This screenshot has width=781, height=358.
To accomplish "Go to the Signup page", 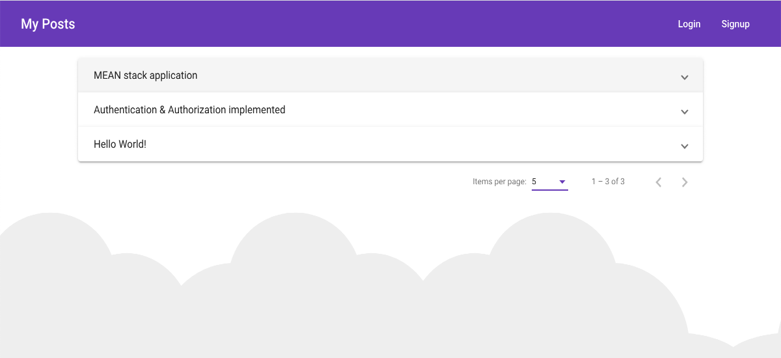I will click(x=735, y=24).
